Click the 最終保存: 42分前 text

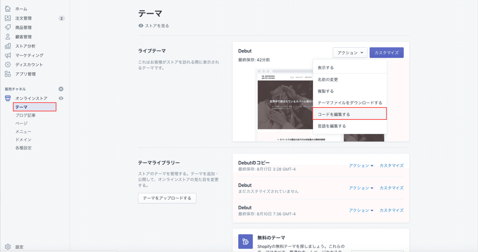point(254,60)
